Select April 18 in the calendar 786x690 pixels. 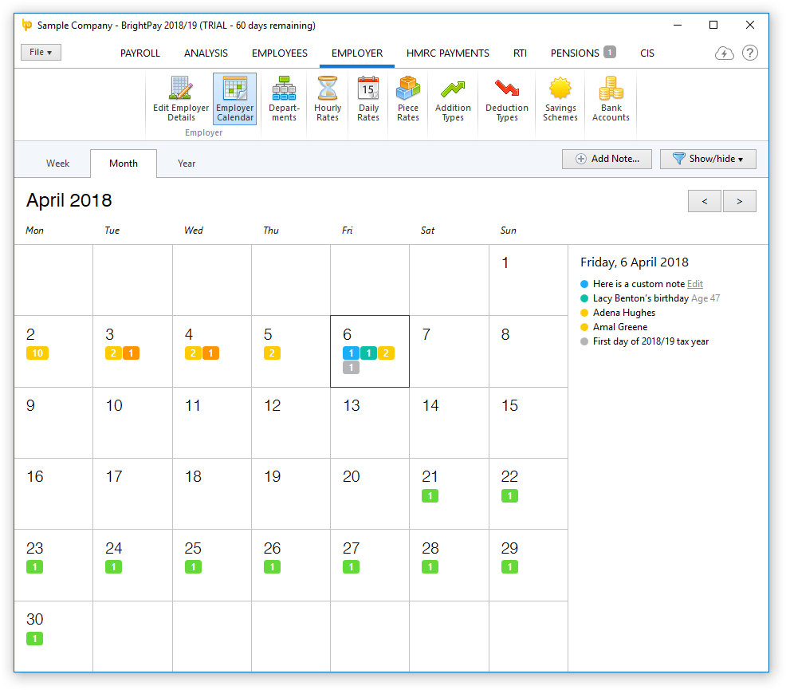click(x=212, y=494)
